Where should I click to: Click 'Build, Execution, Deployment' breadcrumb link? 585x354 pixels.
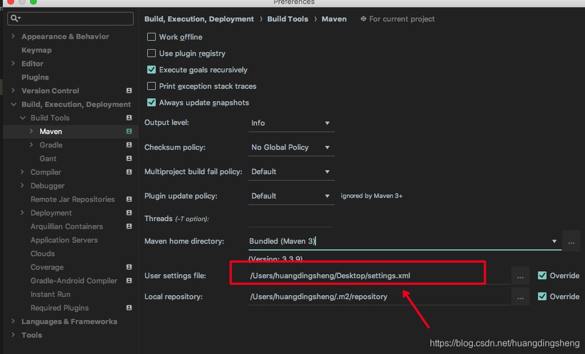[199, 19]
